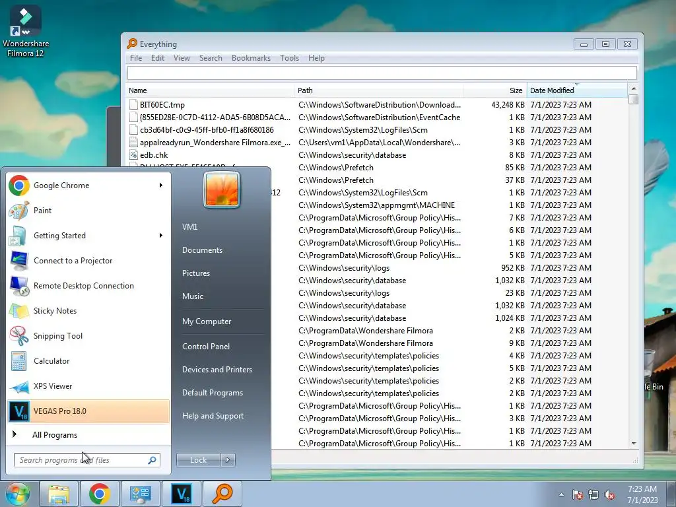Click scrollbar down arrow in Everything
This screenshot has width=676, height=507.
click(633, 443)
